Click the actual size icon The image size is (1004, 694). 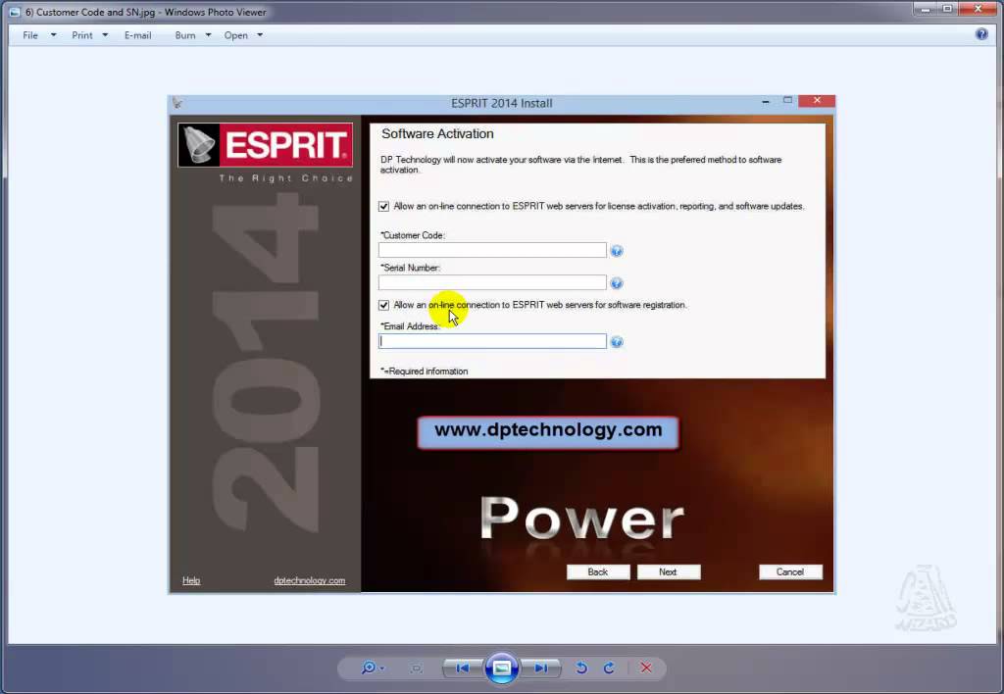416,668
